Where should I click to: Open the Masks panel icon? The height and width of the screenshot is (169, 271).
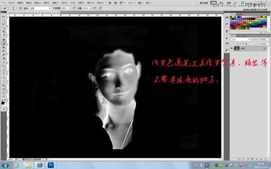coord(227,43)
